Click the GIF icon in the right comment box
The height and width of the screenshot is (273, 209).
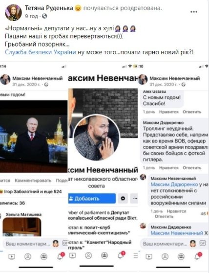pyautogui.click(x=203, y=243)
